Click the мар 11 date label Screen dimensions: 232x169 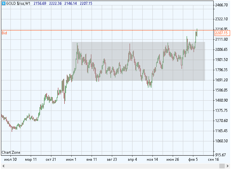point(31,159)
